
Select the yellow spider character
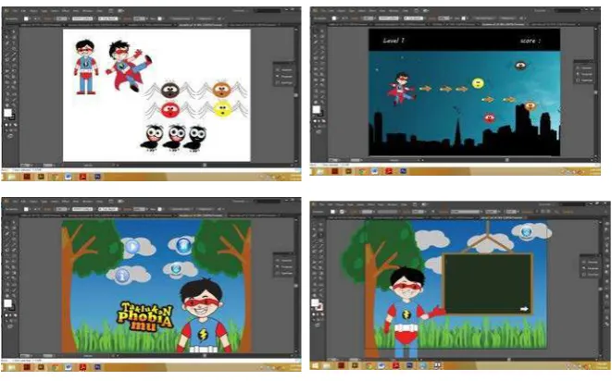(222, 108)
